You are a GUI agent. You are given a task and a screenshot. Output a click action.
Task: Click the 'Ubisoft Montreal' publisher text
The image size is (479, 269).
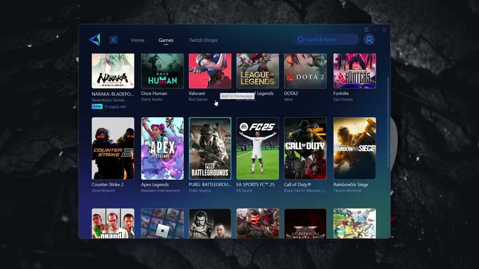click(x=347, y=191)
